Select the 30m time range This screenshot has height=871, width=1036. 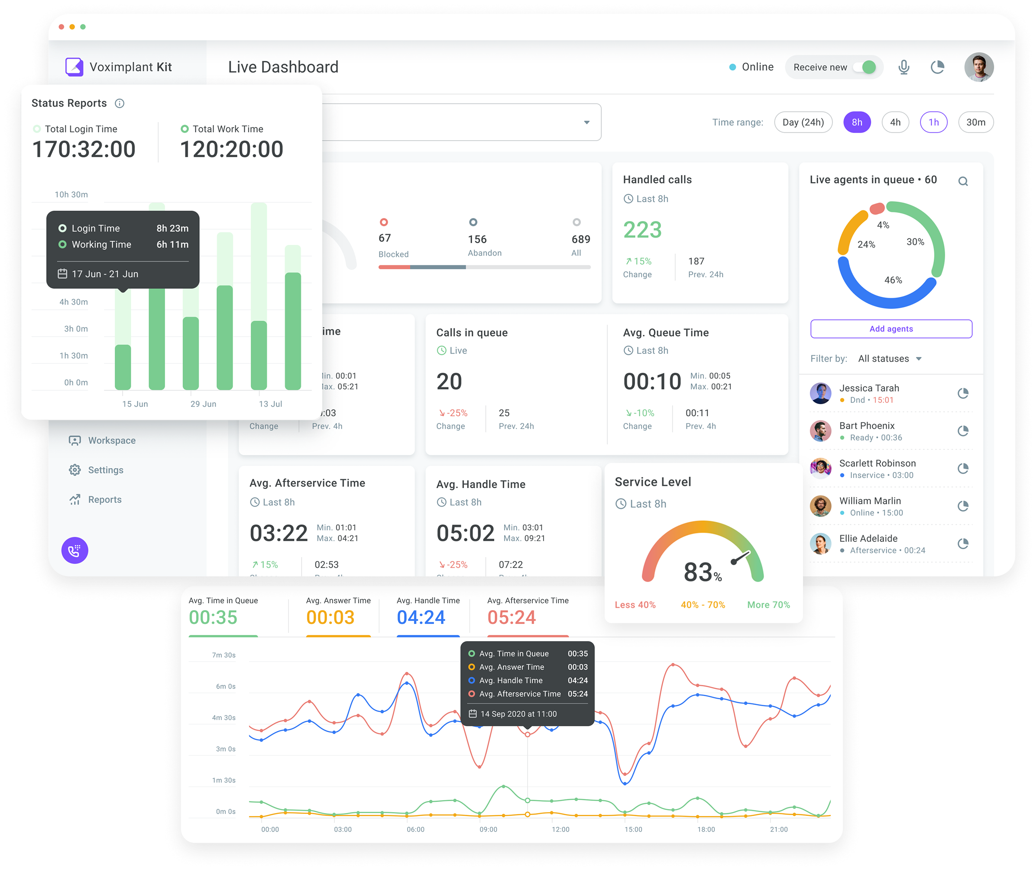976,122
